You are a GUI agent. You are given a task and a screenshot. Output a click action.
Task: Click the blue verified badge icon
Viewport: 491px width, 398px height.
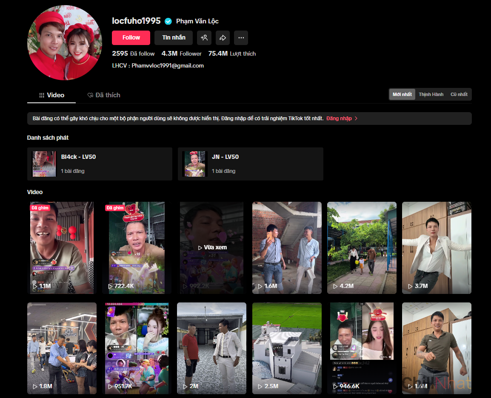coord(168,21)
